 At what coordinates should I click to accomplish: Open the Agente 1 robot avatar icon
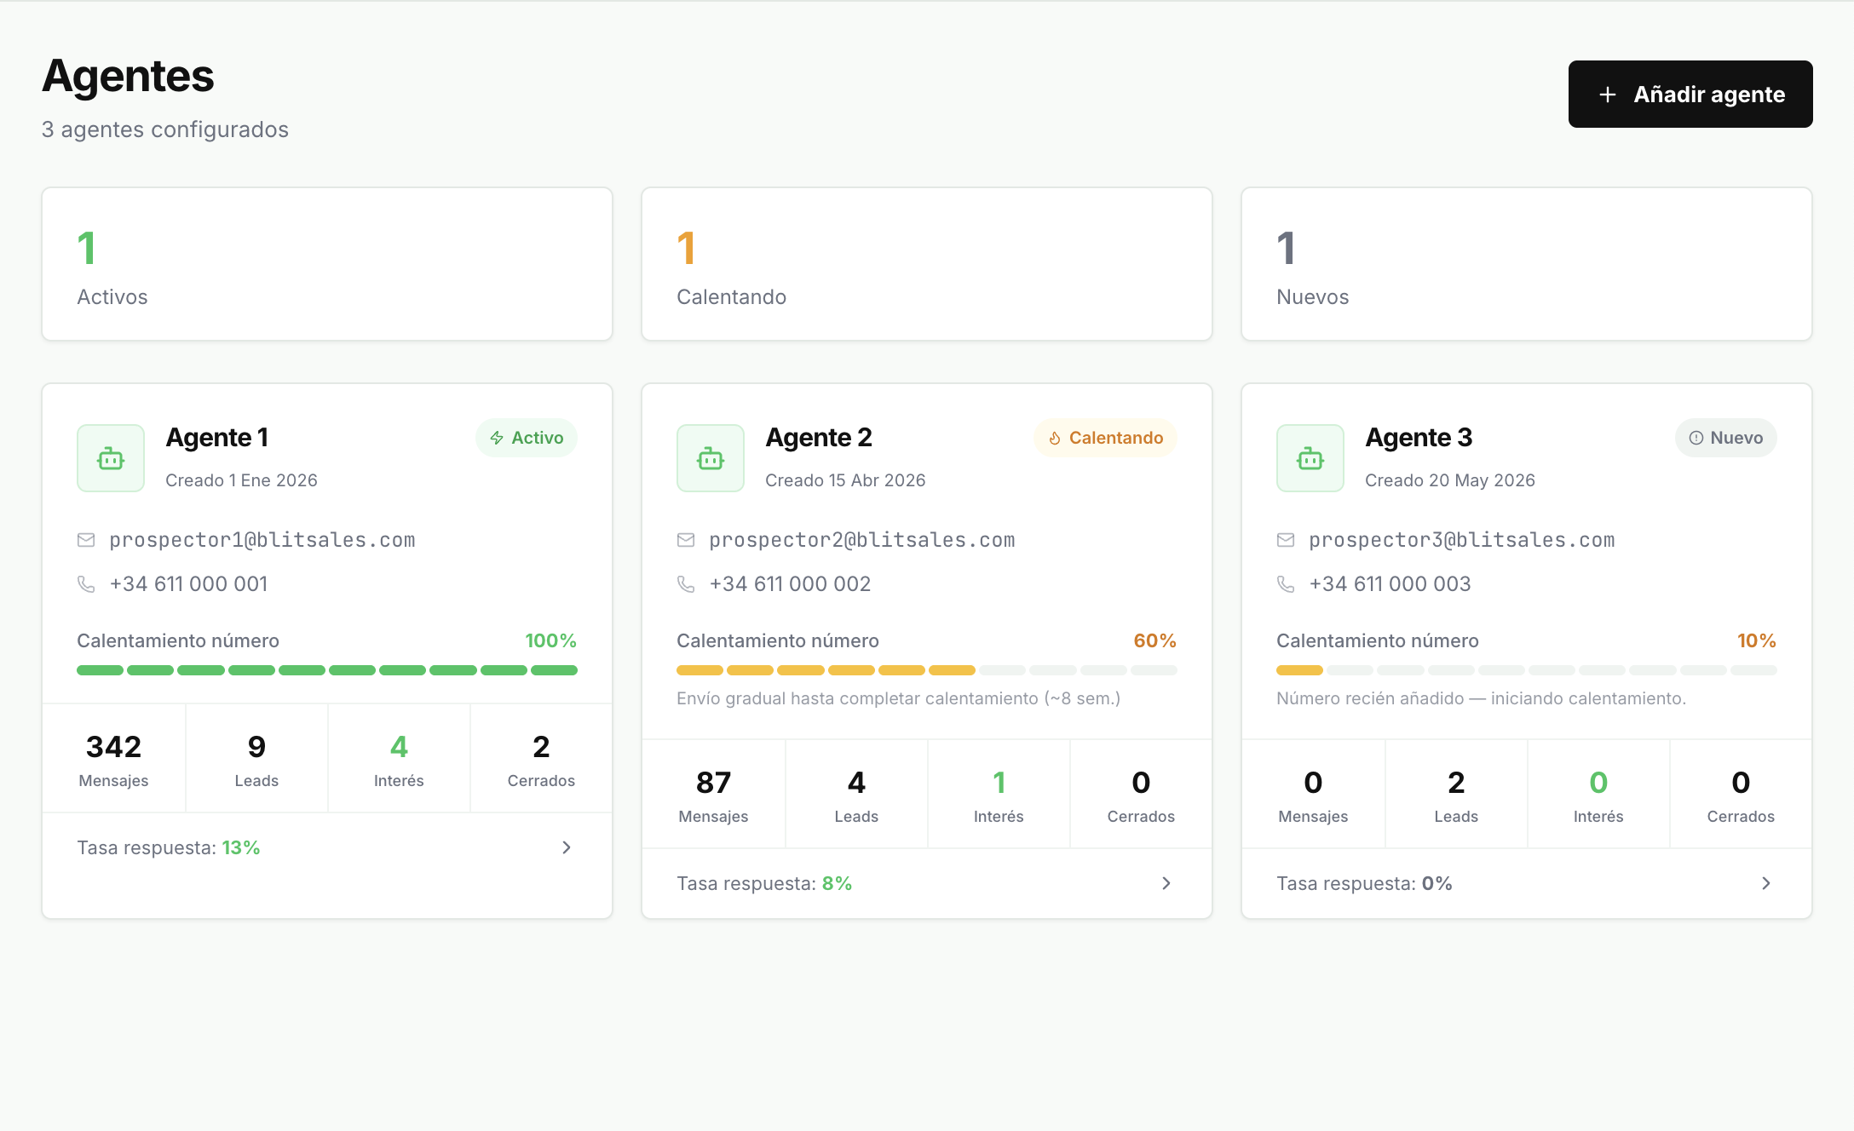tap(111, 458)
